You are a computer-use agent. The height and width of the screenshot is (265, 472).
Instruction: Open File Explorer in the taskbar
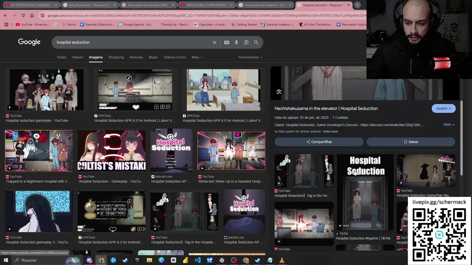(149, 260)
